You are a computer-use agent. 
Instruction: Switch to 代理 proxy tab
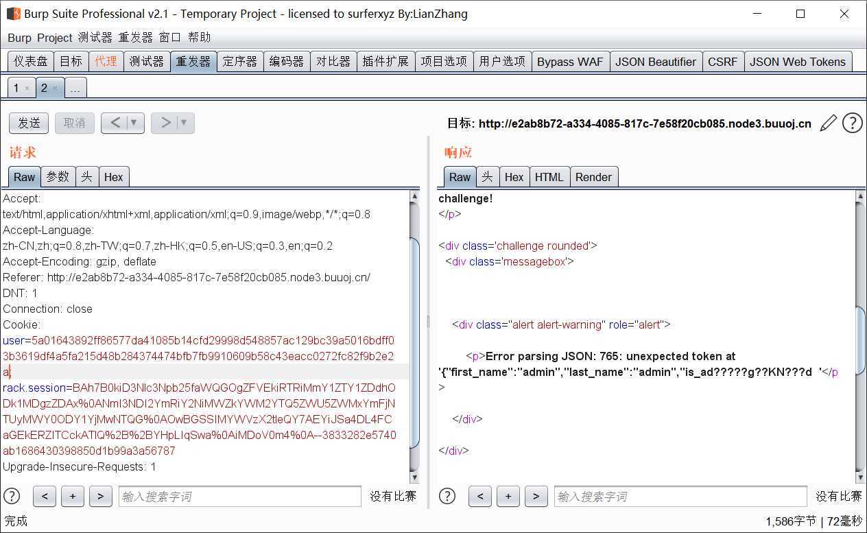point(106,61)
